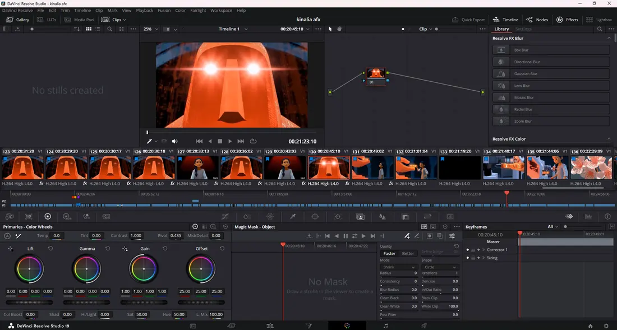Click the gallery search magnifier icon

coord(110,29)
